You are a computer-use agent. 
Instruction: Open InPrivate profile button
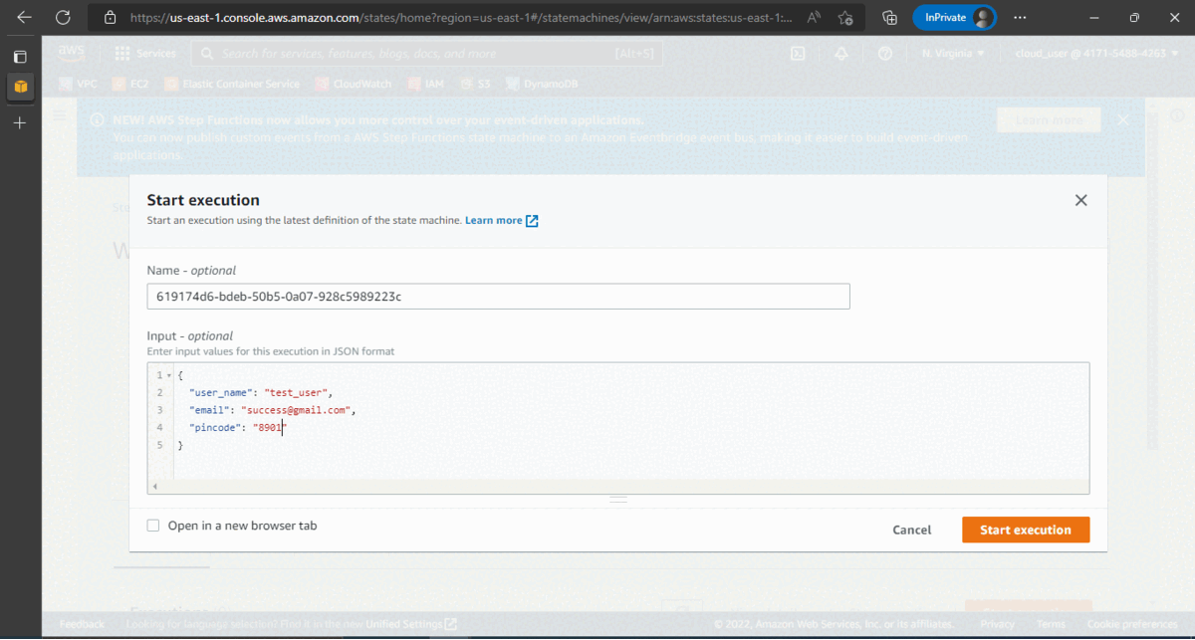coord(954,18)
